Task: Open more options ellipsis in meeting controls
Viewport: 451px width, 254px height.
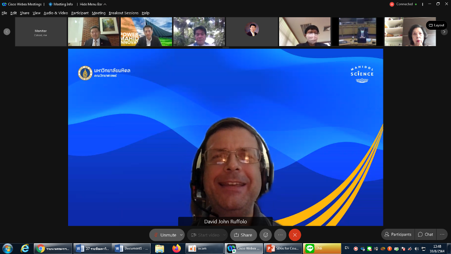Action: point(280,235)
